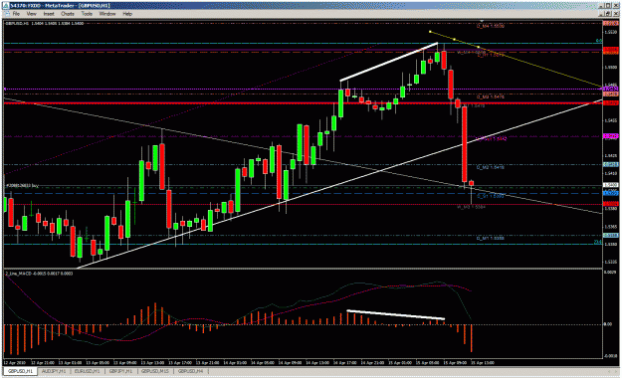622x378 pixels.
Task: Switch to the EURUSD,H1 chart tab
Action: coord(87,371)
